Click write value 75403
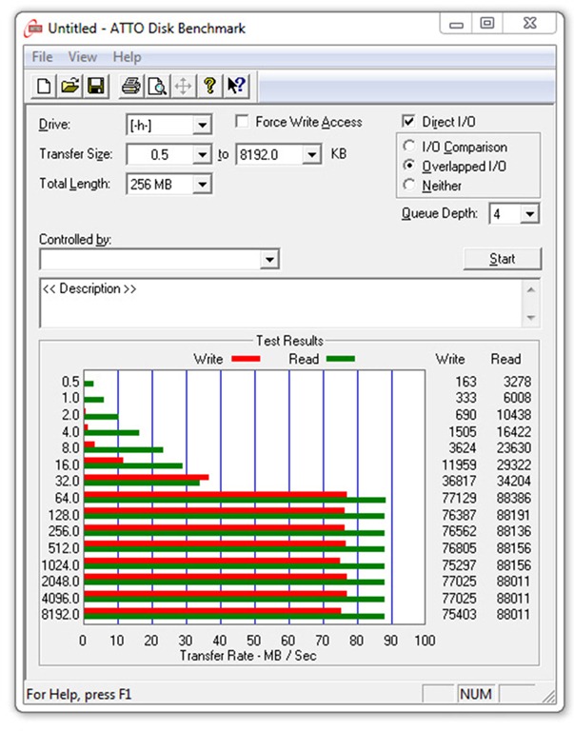 459,615
